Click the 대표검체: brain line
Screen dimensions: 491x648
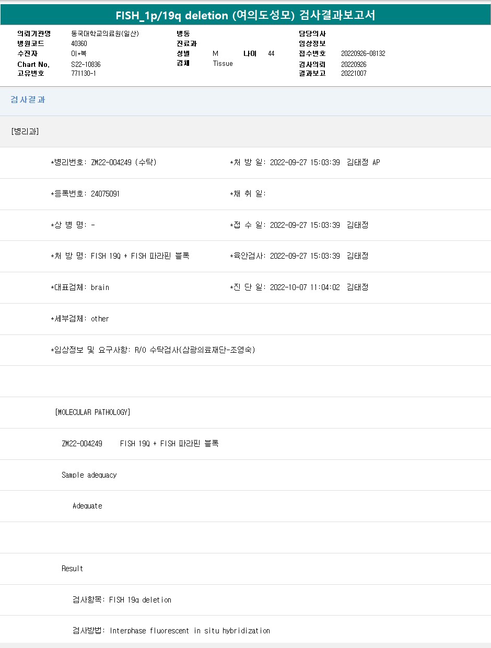[80, 287]
